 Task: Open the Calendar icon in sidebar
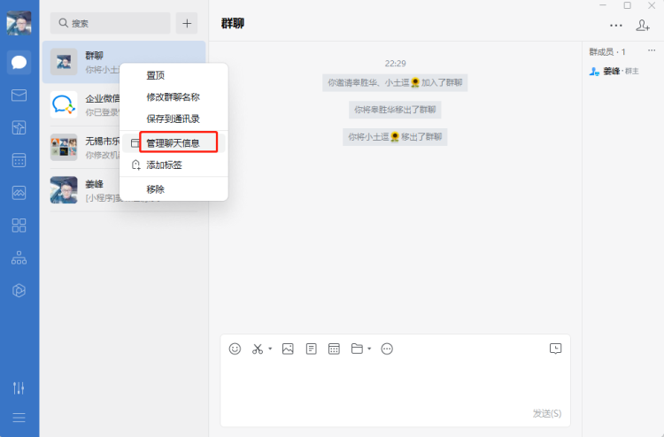pos(19,160)
